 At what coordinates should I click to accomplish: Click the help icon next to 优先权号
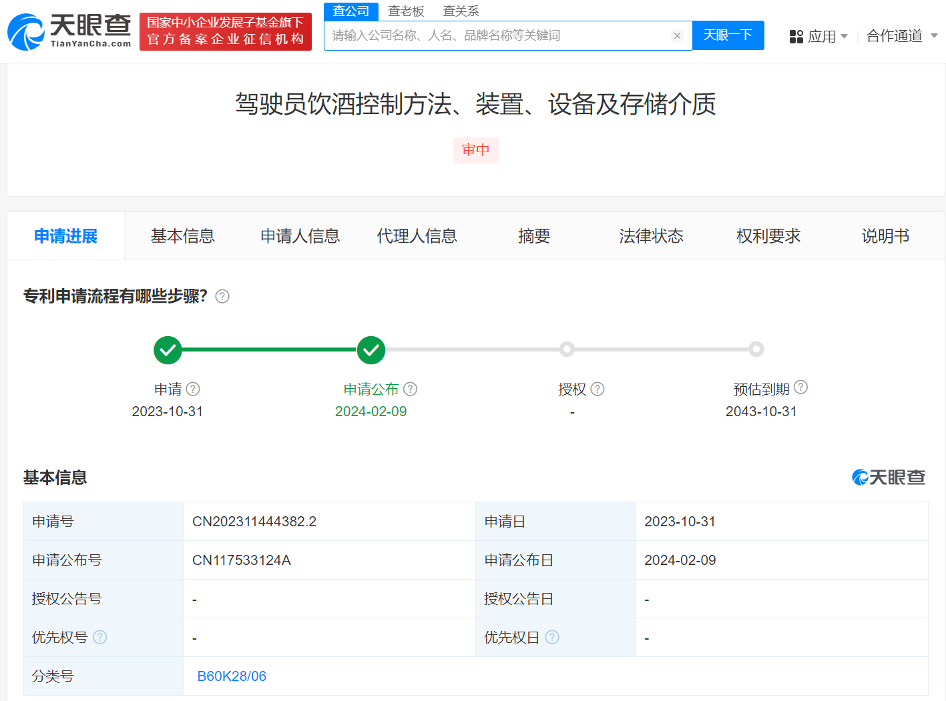pyautogui.click(x=100, y=637)
